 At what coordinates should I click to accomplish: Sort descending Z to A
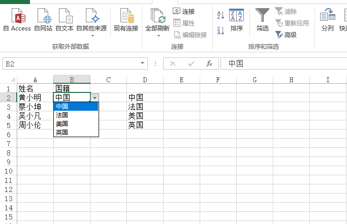(220, 30)
